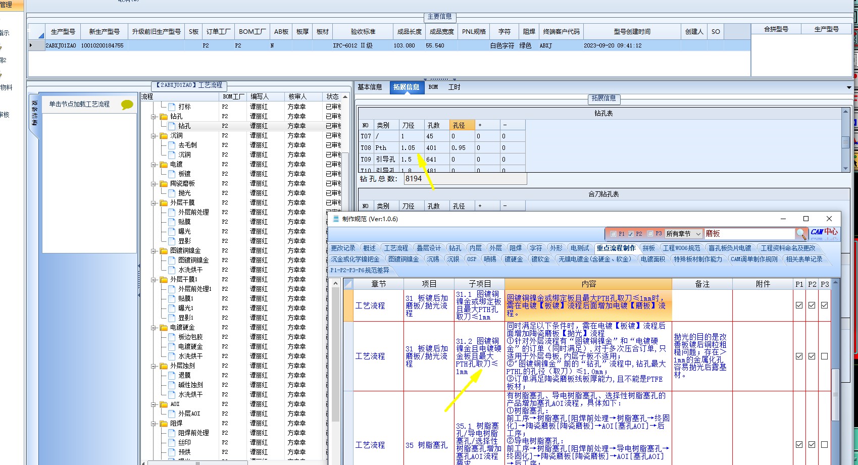Enable the P3 filter checkbox
The width and height of the screenshot is (858, 465).
point(650,234)
